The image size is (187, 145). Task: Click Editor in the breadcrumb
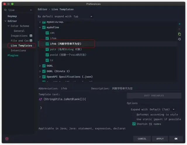pos(42,9)
